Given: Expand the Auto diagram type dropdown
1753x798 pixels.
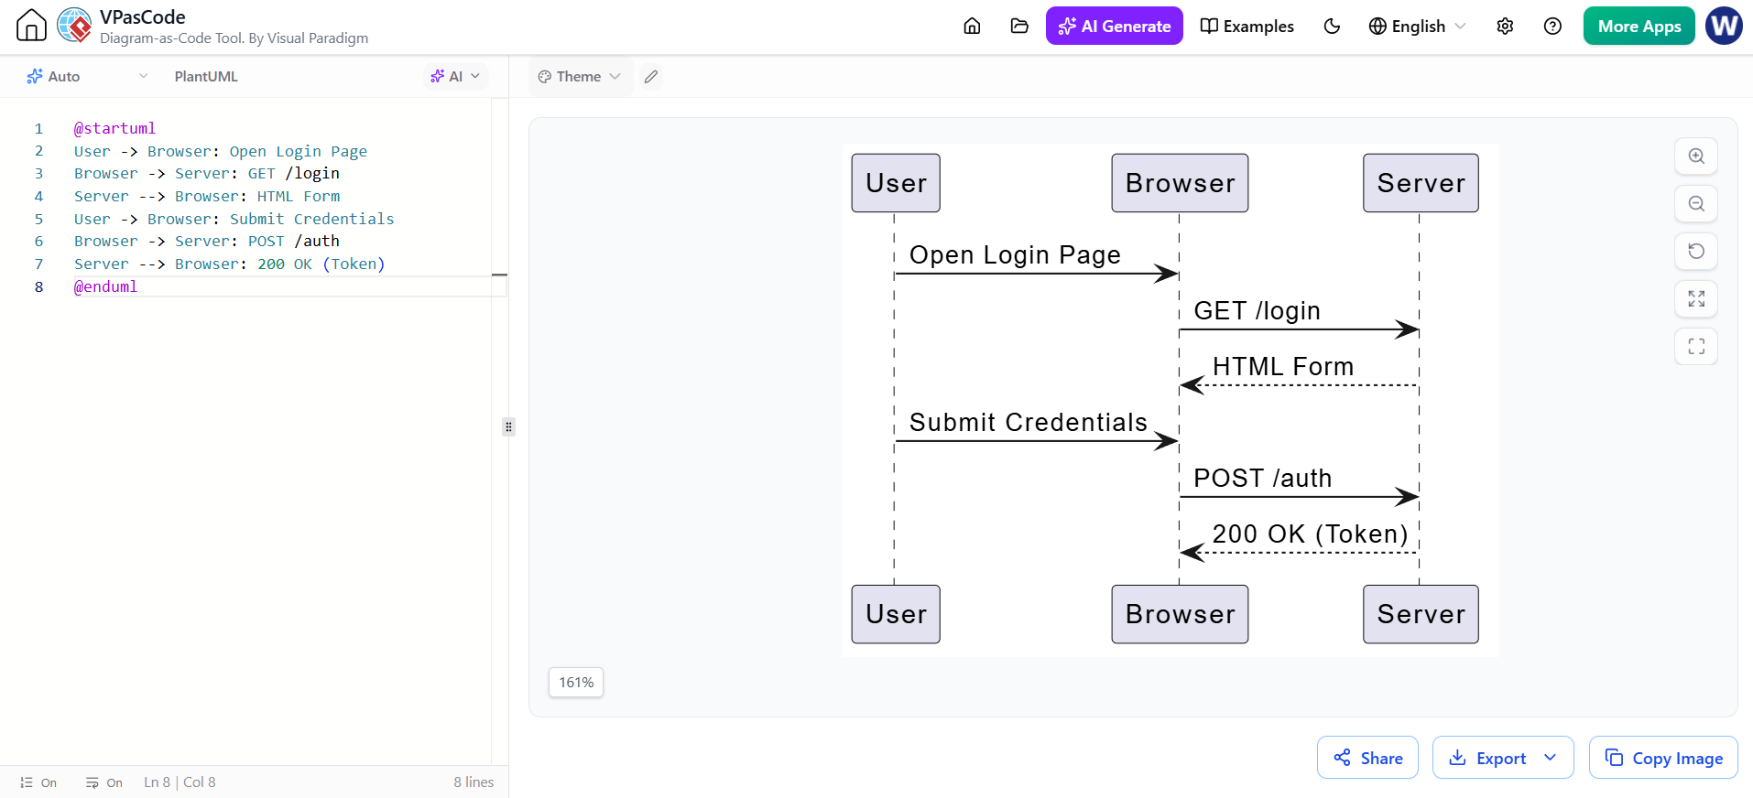Looking at the screenshot, I should (87, 77).
